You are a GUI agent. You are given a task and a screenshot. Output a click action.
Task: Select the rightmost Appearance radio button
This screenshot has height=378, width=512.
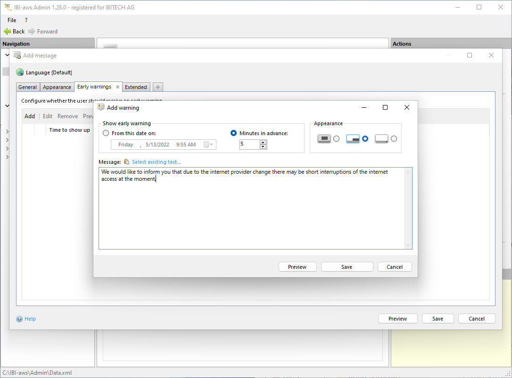[x=394, y=138]
